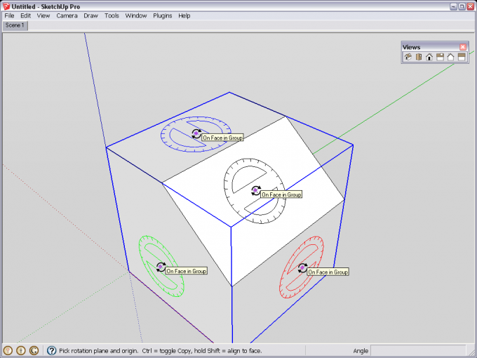477x358 pixels.
Task: Switch to Left view in Views toolbar
Action: [x=462, y=58]
